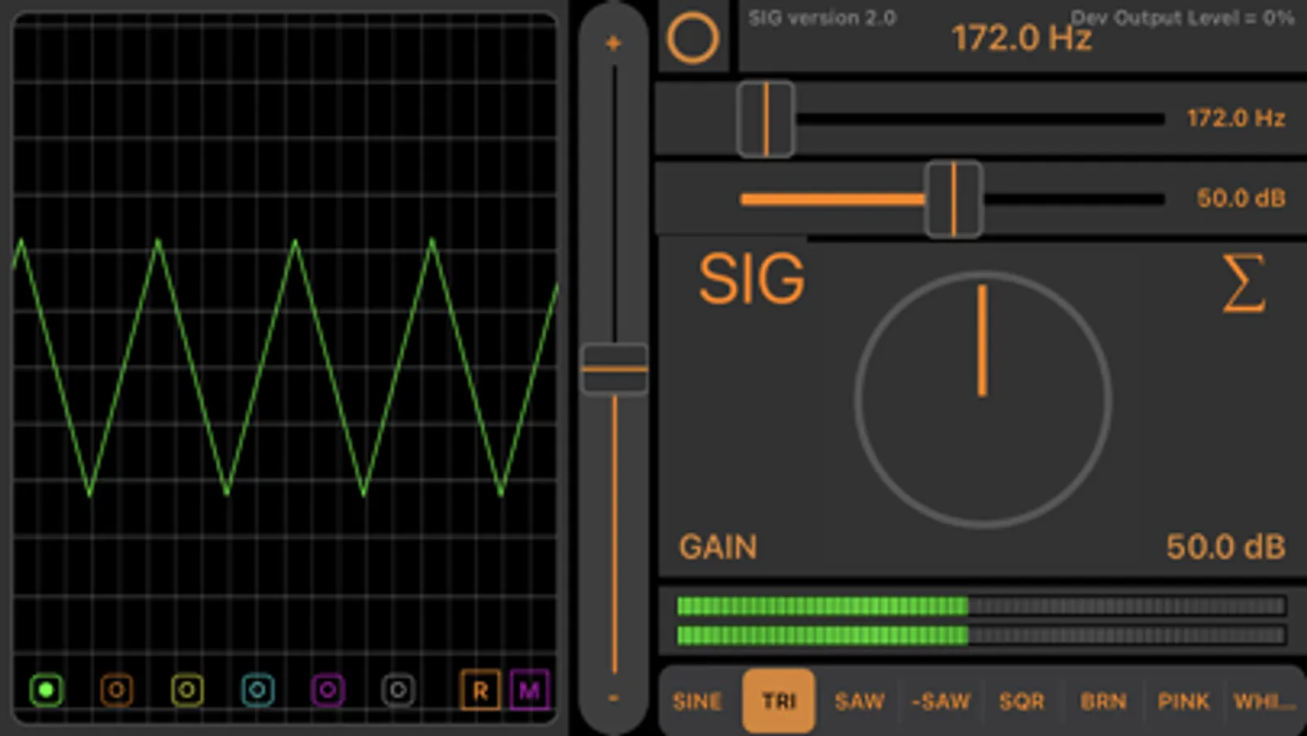The image size is (1307, 736).
Task: Click the lower green level meter bar
Action: coord(981,635)
